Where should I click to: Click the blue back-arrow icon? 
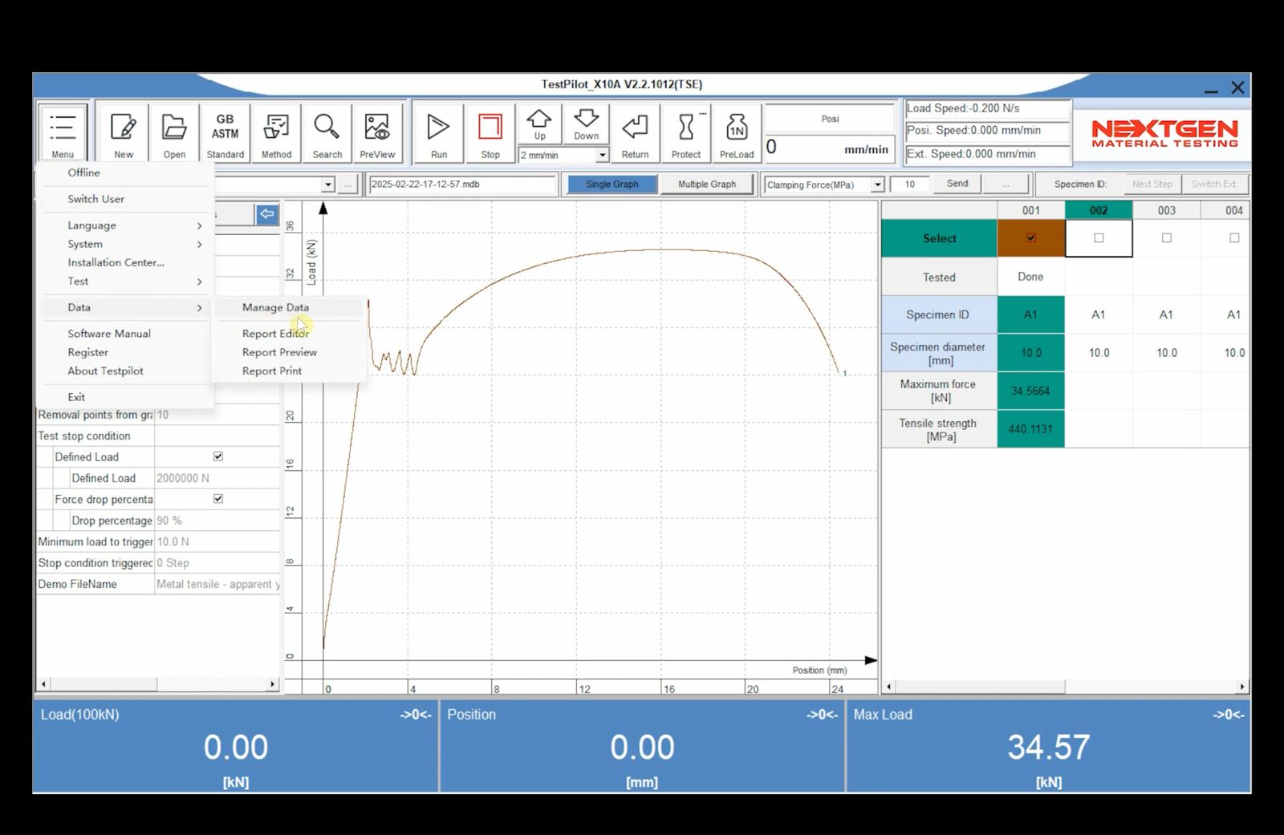[267, 214]
